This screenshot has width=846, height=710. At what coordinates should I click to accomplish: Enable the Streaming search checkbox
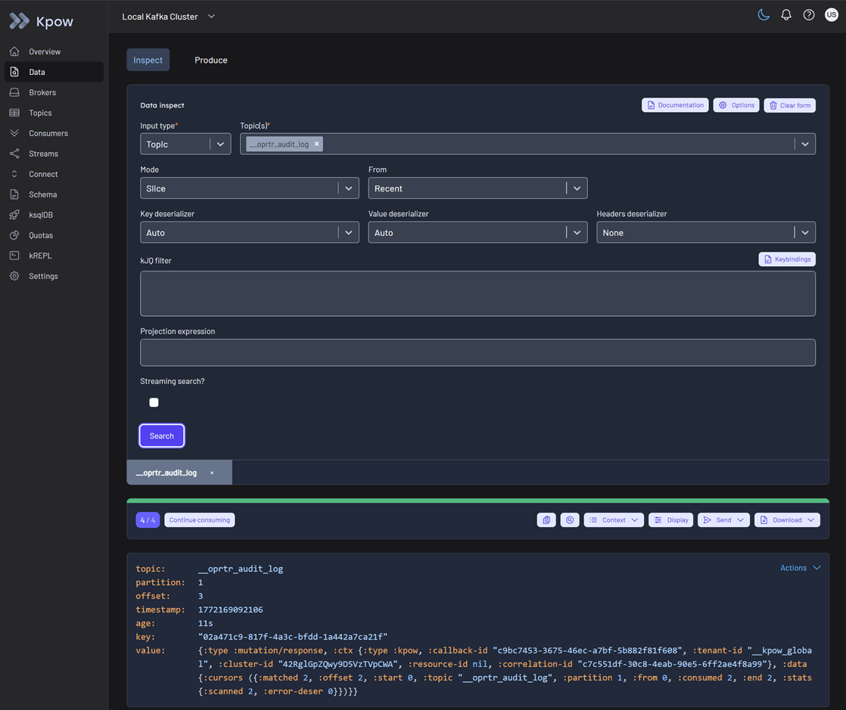tap(154, 402)
